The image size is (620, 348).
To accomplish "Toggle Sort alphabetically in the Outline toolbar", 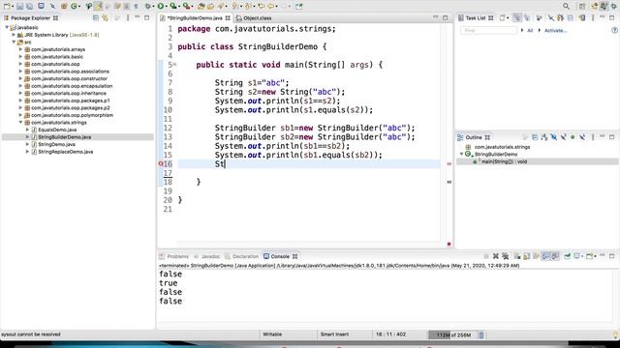I will pos(544,137).
